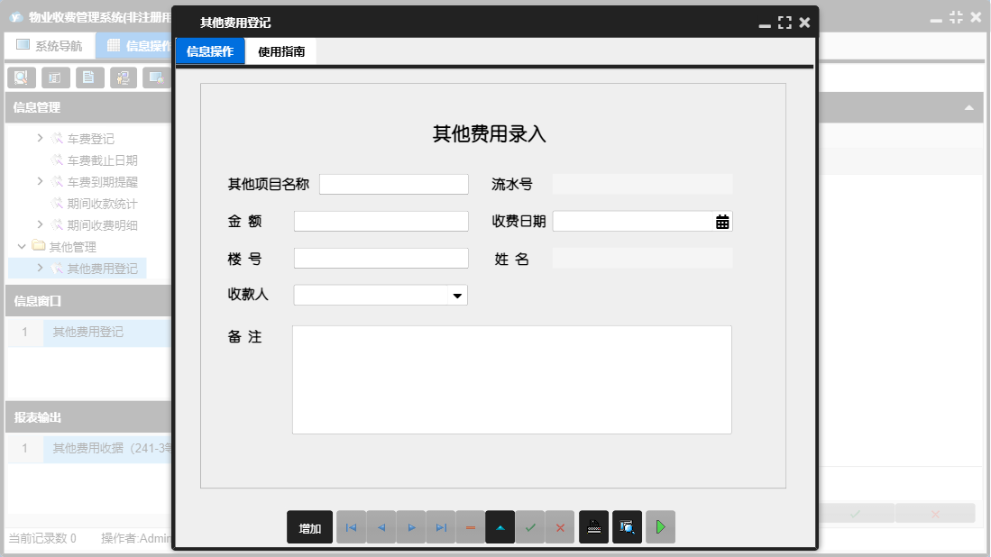Viewport: 991px width, 557px height.
Task: Switch to the 系统导航 tab
Action: (x=50, y=45)
